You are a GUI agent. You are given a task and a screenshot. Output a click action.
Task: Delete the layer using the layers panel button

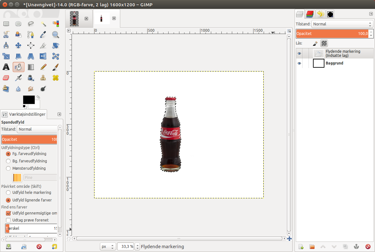click(x=368, y=247)
